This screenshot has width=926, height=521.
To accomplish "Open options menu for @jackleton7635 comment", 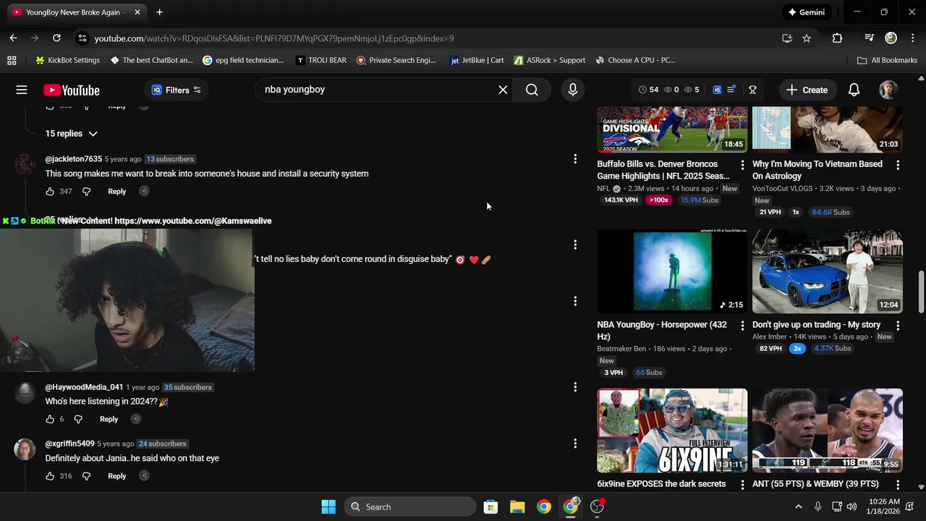I will (x=575, y=159).
